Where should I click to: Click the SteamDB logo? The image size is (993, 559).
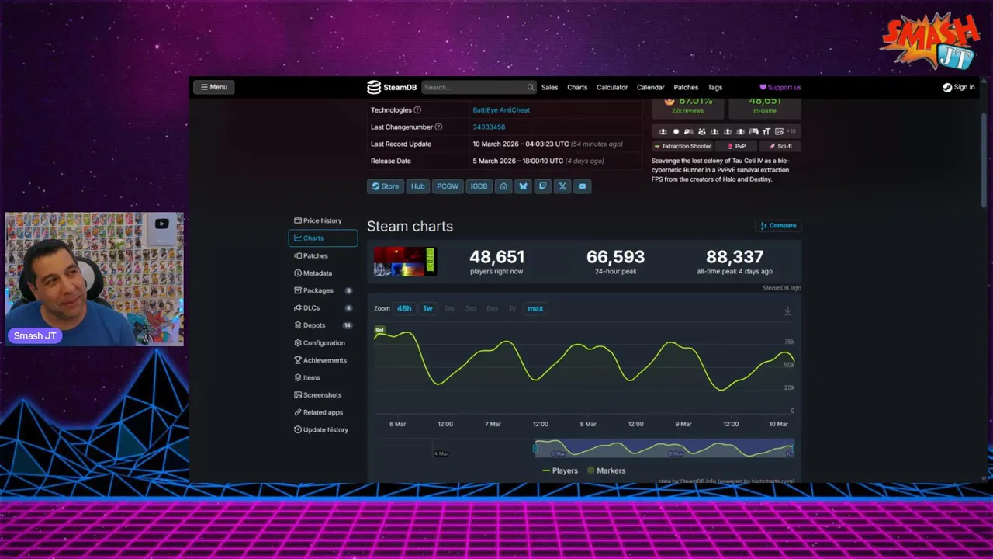pyautogui.click(x=392, y=87)
